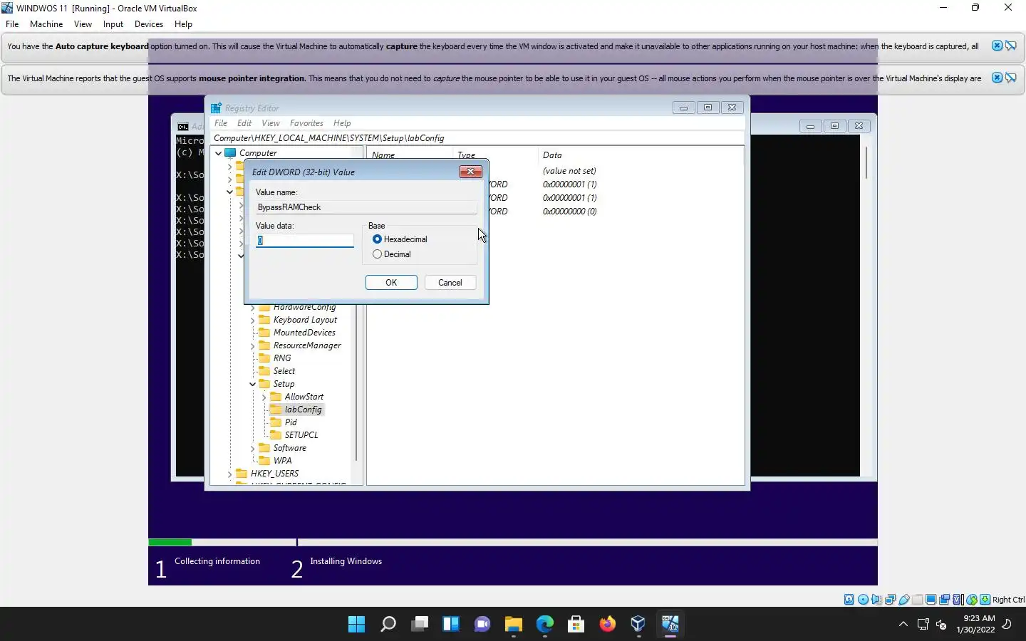Screen dimensions: 1026x641
Task: Open VirtualBox File menu
Action: 12,24
